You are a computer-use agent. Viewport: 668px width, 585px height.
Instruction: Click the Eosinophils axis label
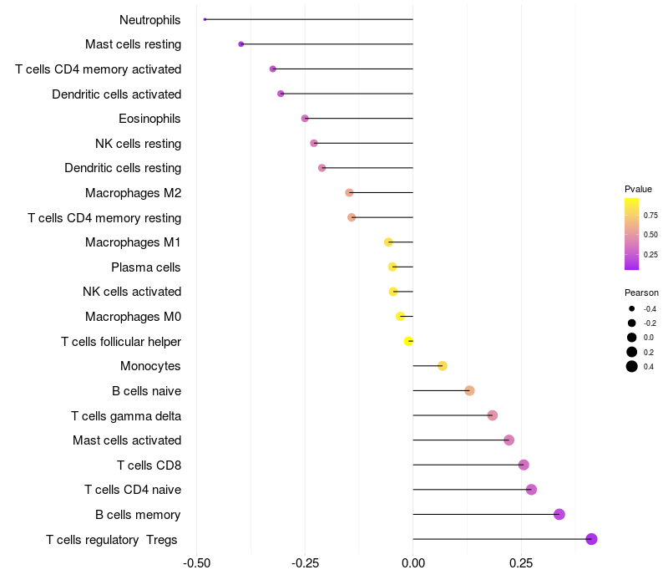coord(149,119)
